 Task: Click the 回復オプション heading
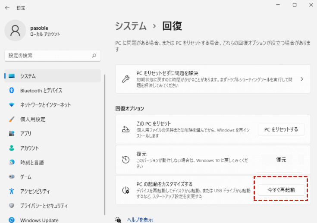(129, 109)
